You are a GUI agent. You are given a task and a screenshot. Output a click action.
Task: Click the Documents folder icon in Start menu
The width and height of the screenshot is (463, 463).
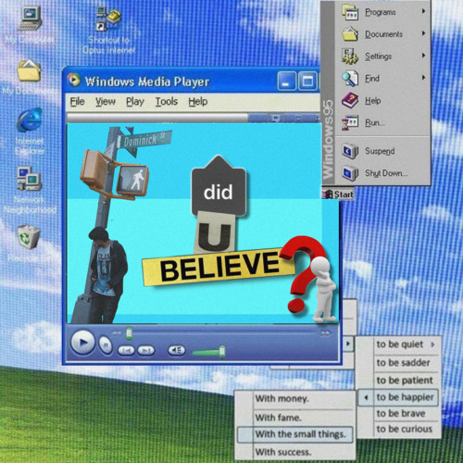[350, 34]
